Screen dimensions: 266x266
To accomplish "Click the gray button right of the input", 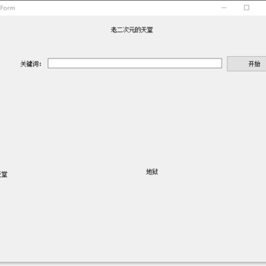I will [247, 64].
